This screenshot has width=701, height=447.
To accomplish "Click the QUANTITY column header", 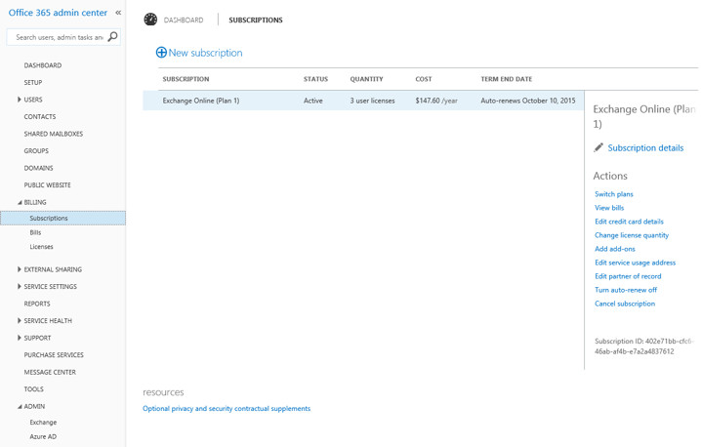I will pos(366,79).
